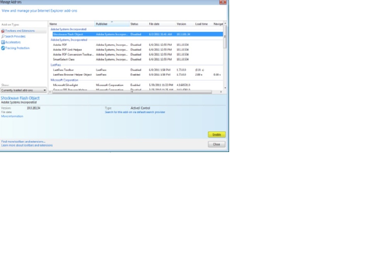
Task: Collapse the Microsoft Corporation group header
Action: pyautogui.click(x=64, y=80)
